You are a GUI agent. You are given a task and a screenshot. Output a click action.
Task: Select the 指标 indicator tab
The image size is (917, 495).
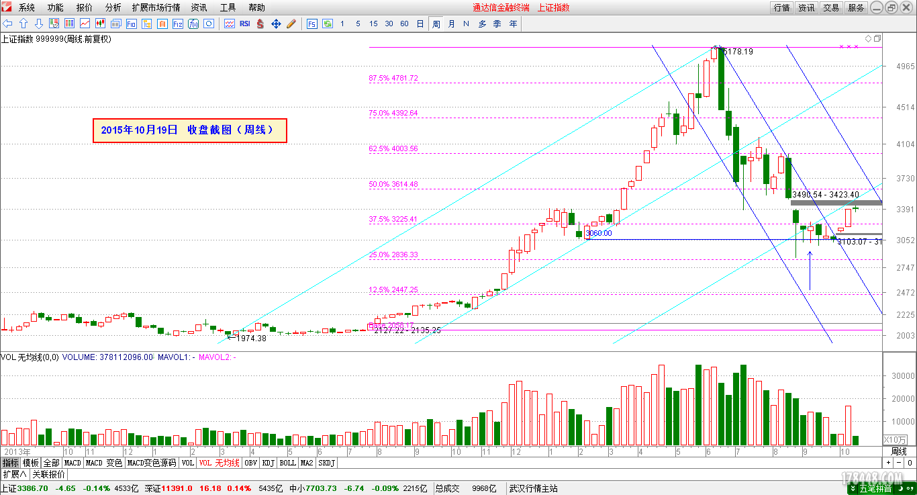point(11,463)
